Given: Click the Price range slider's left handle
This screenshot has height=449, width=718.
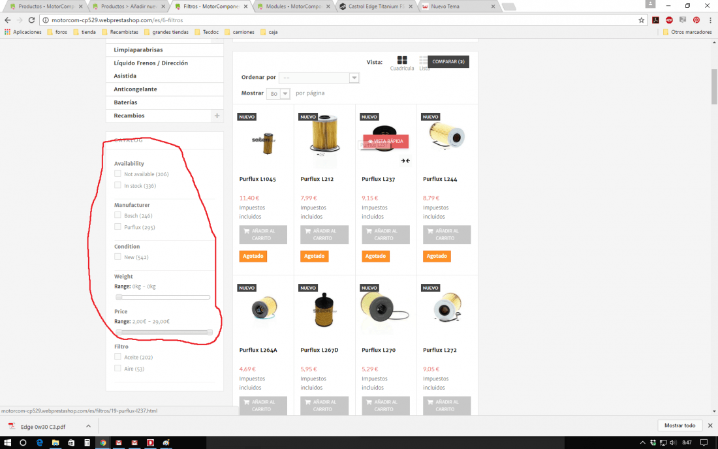Looking at the screenshot, I should (x=119, y=332).
